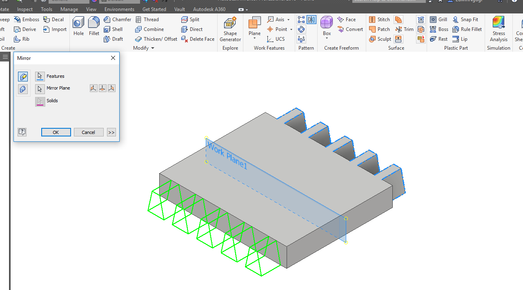Close the Mirror dialog
The width and height of the screenshot is (523, 290).
(x=113, y=58)
